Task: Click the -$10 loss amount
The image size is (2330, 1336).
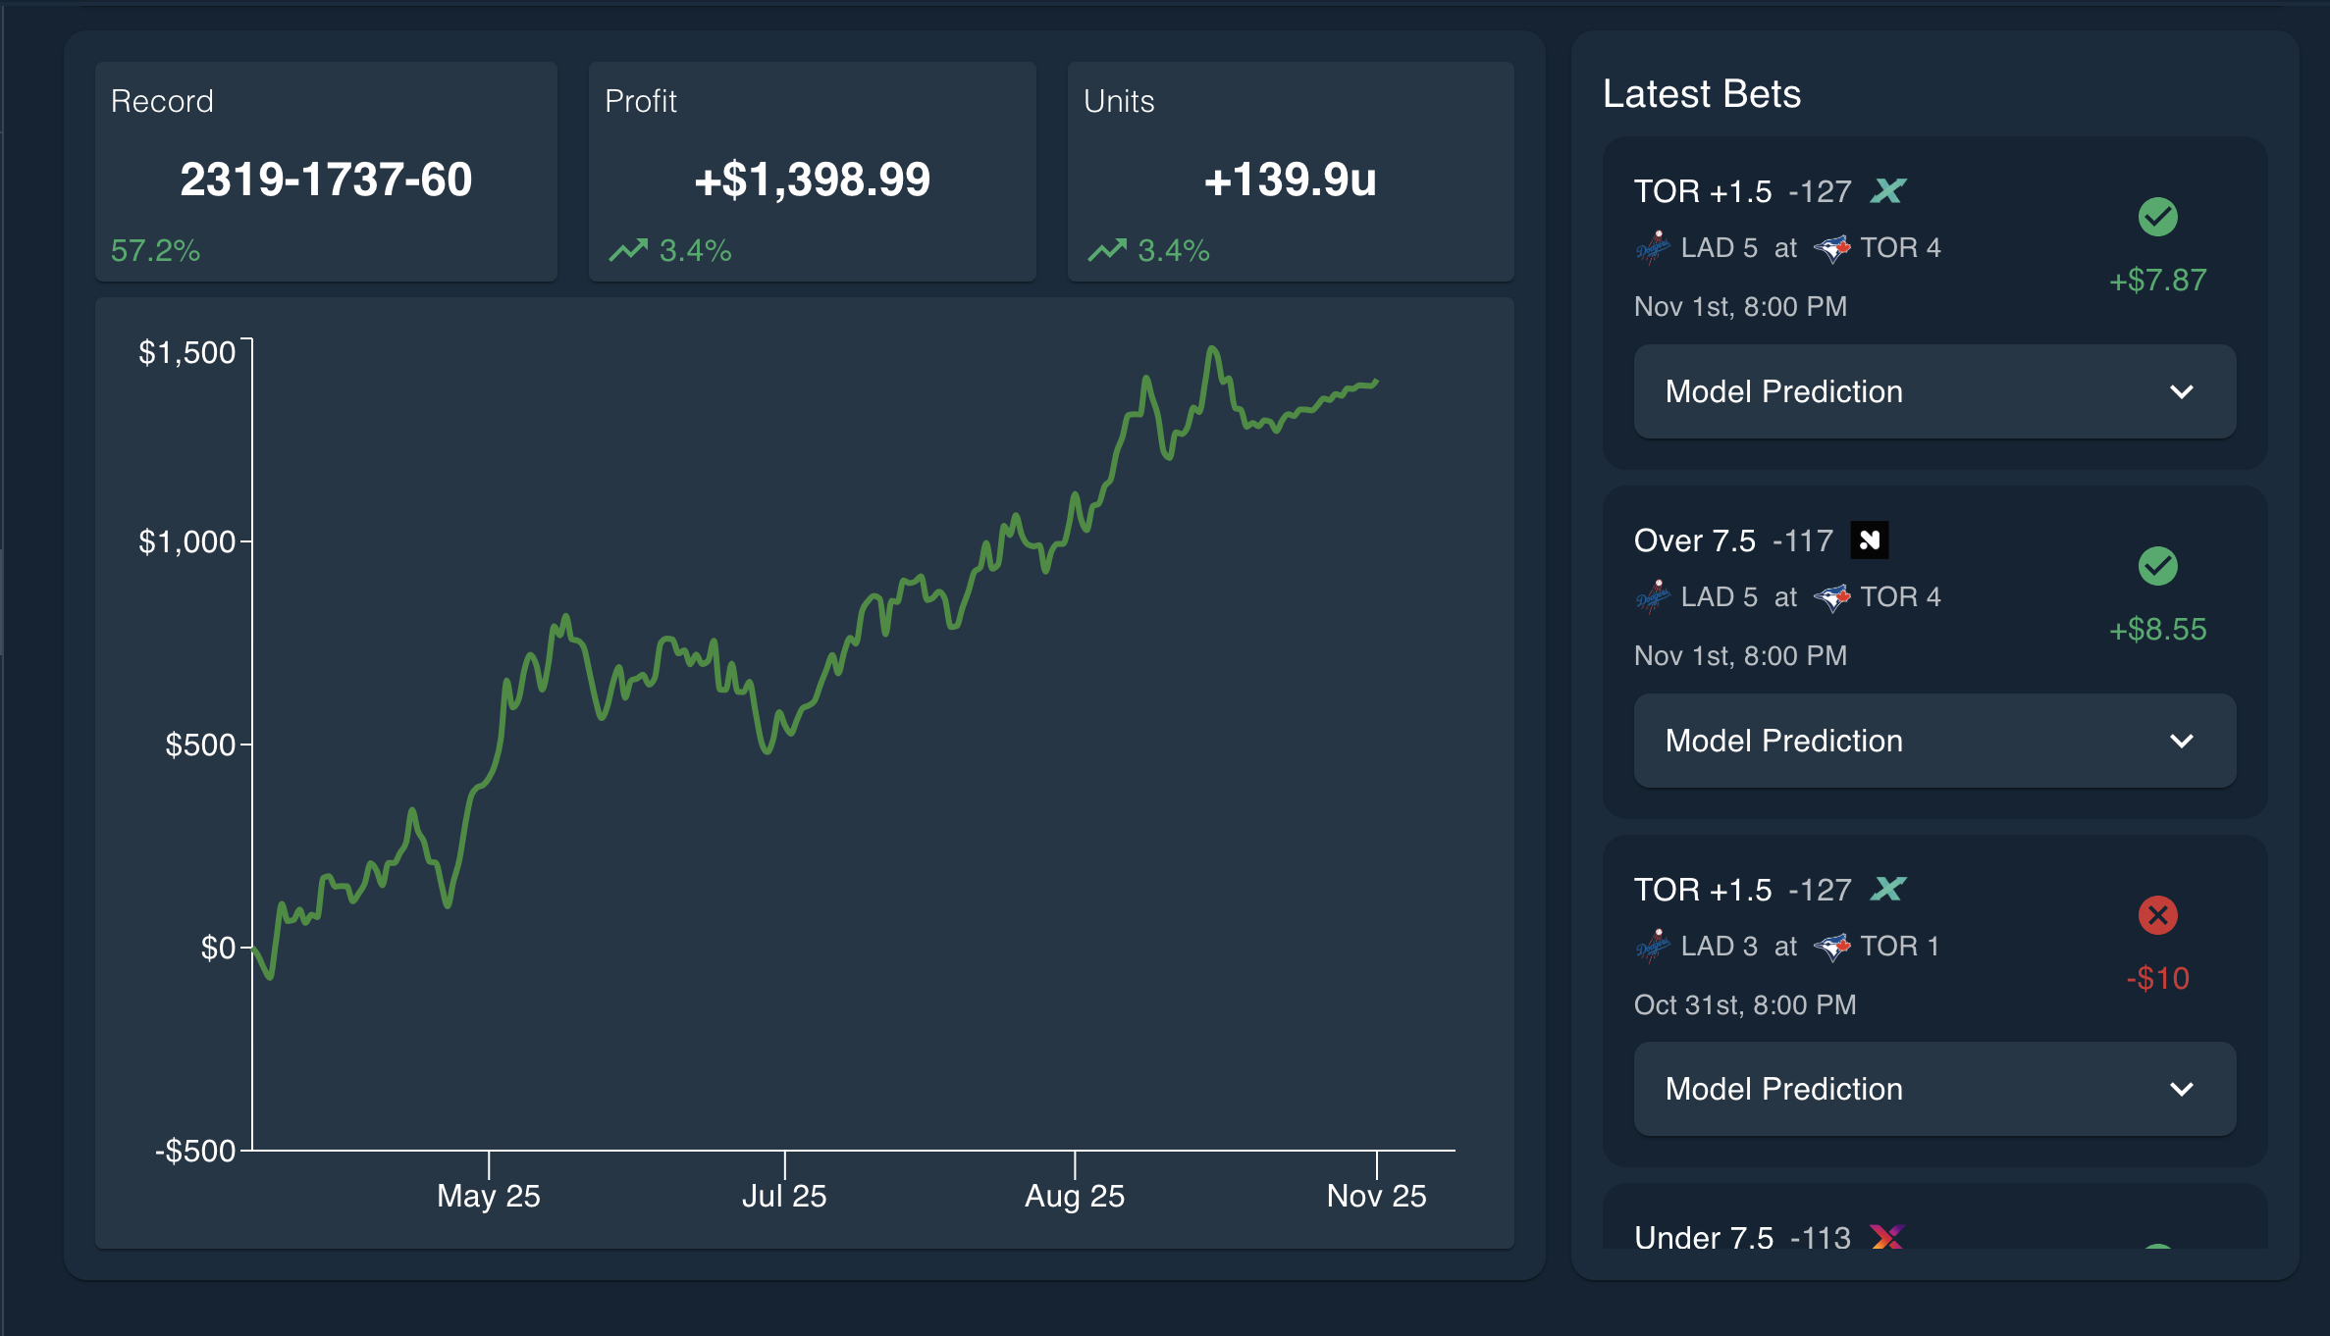Action: tap(2157, 979)
